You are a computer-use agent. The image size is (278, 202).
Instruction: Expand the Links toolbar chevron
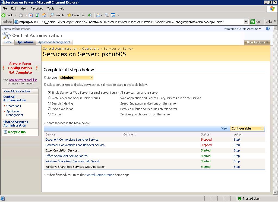click(x=275, y=21)
